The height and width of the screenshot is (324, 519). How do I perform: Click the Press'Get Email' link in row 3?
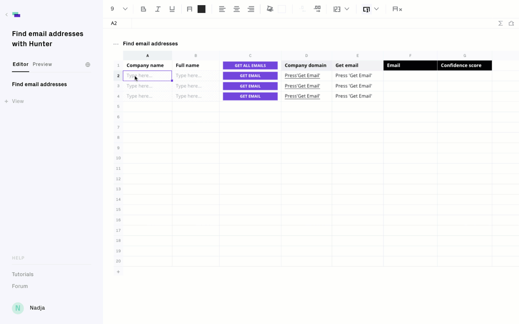point(302,86)
